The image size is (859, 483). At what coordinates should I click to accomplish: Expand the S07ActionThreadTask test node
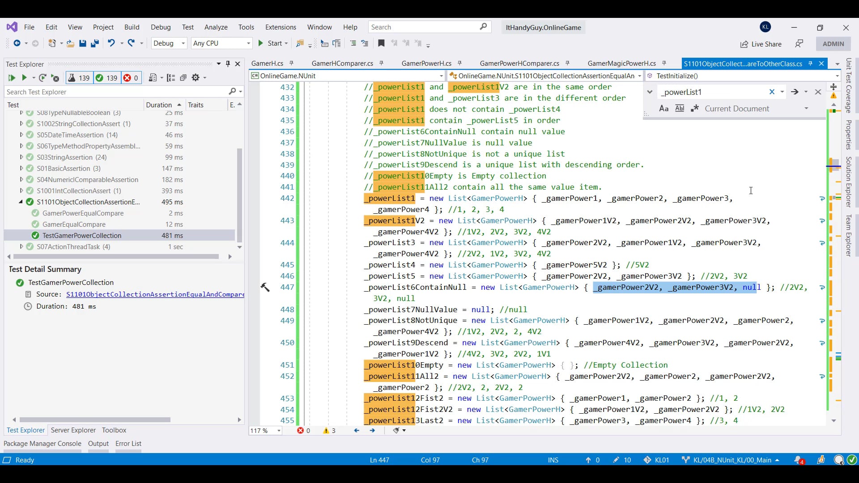click(21, 246)
